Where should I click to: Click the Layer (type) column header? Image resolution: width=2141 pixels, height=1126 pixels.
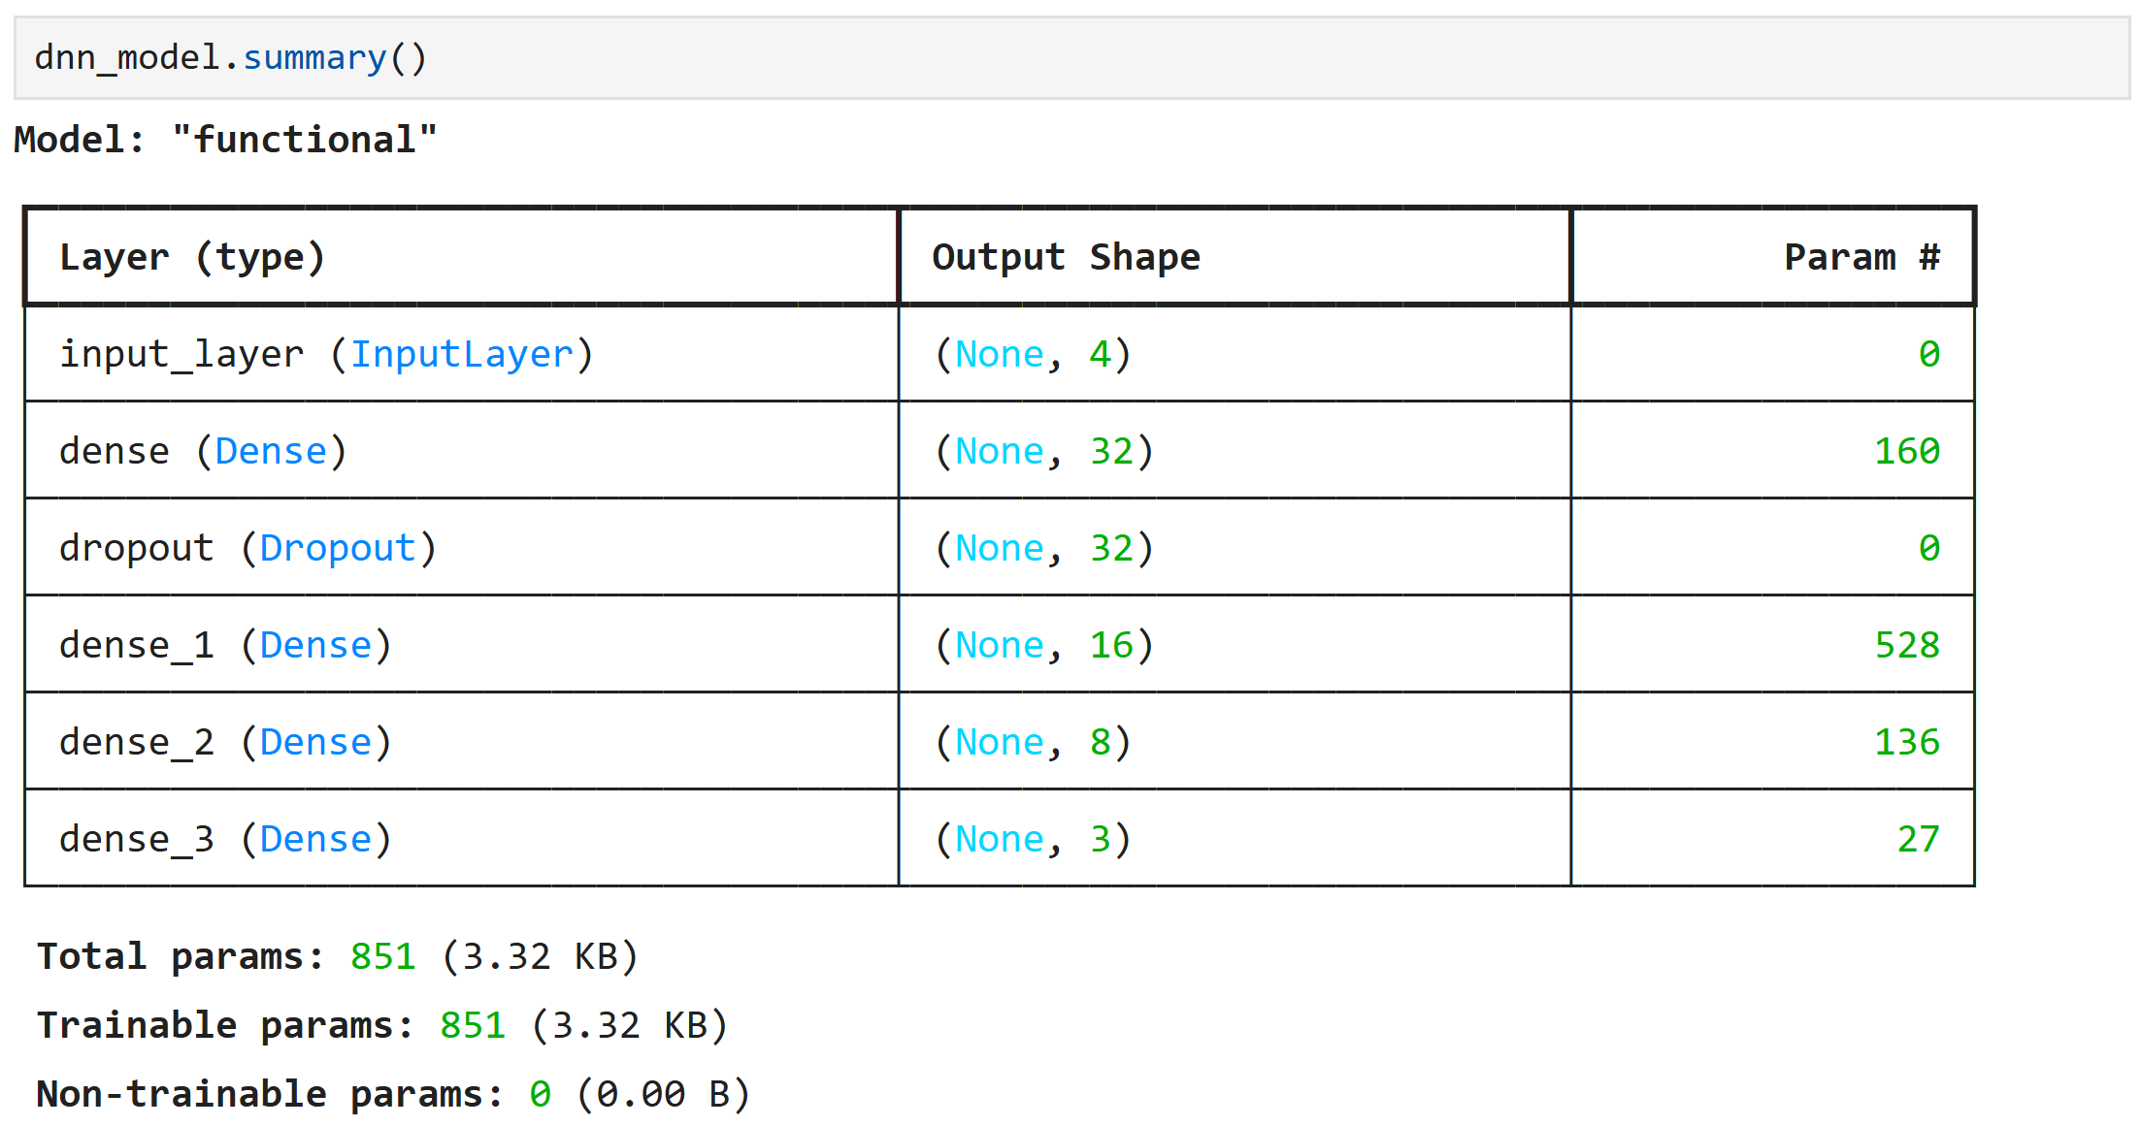coord(192,257)
